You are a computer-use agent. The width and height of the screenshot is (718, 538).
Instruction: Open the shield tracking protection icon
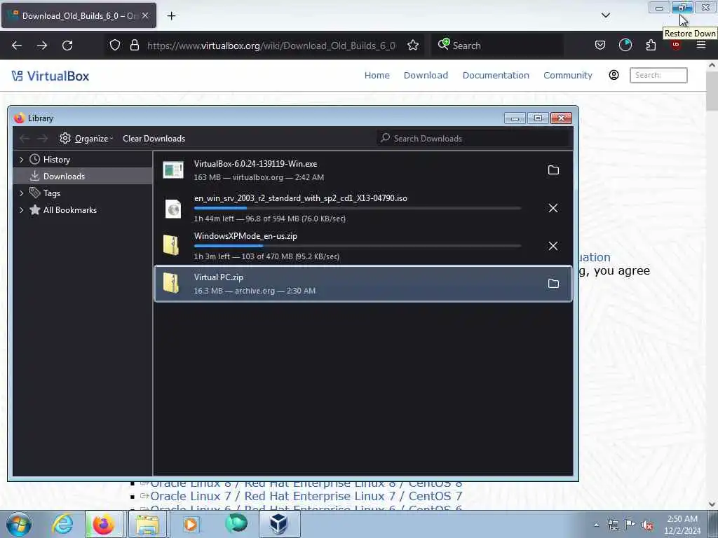115,46
